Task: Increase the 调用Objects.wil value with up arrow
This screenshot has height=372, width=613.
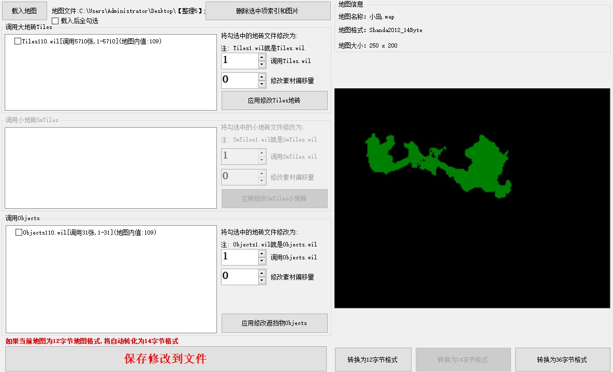Action: coord(262,253)
